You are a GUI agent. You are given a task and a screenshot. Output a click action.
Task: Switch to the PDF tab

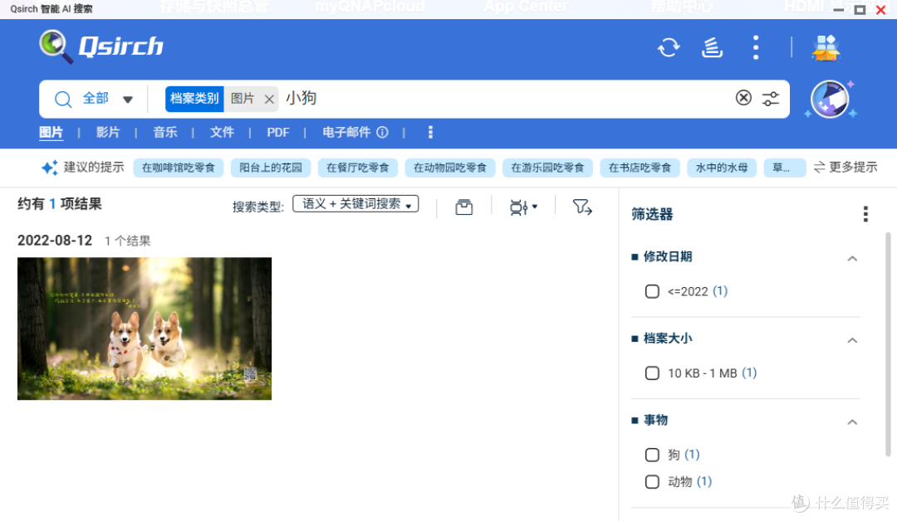coord(278,133)
